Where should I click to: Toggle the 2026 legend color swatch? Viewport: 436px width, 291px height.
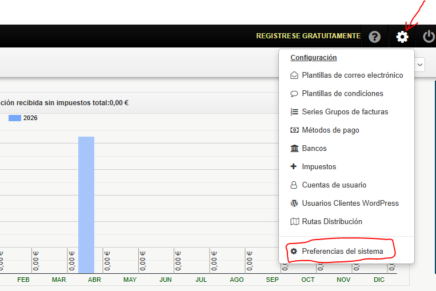[x=15, y=118]
